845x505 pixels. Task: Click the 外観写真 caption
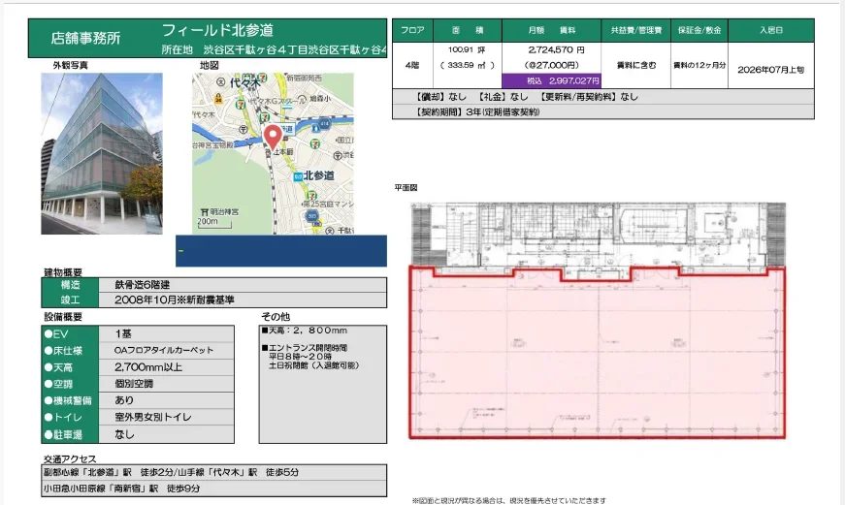(71, 65)
